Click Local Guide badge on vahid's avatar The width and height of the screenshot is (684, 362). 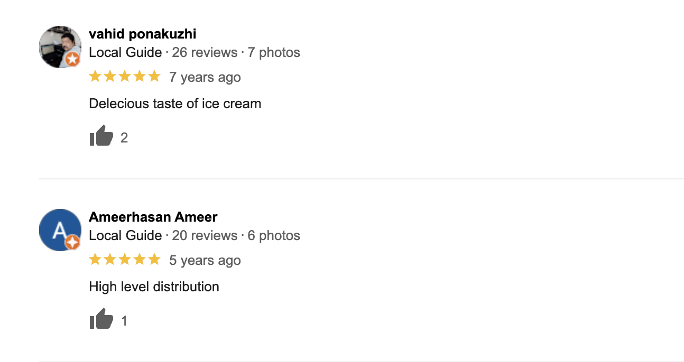tap(73, 59)
